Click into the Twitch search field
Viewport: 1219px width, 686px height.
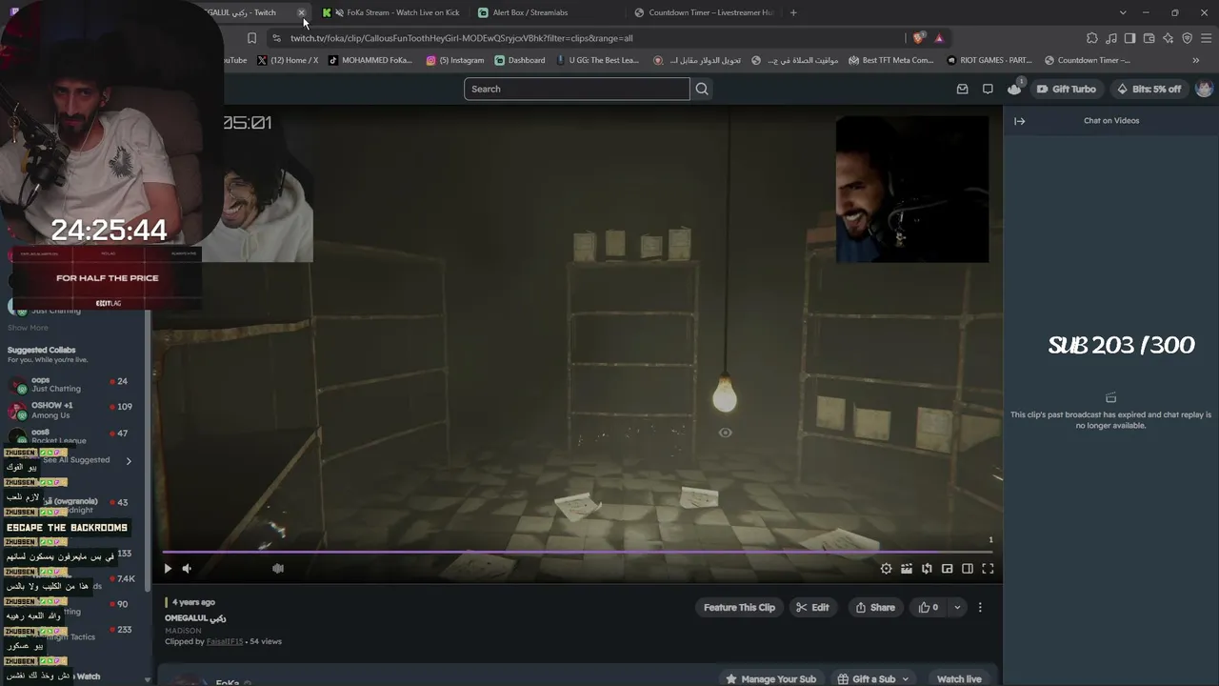point(576,89)
